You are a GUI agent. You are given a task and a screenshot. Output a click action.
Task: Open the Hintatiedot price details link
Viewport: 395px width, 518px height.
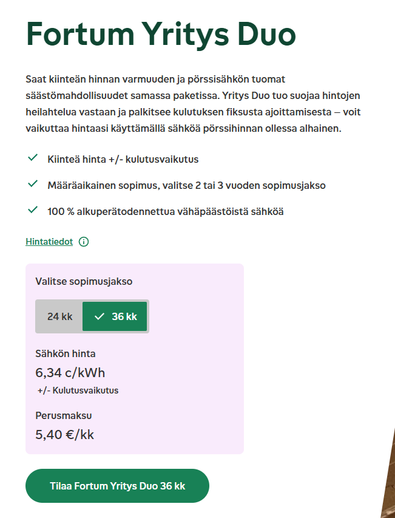[x=49, y=242]
